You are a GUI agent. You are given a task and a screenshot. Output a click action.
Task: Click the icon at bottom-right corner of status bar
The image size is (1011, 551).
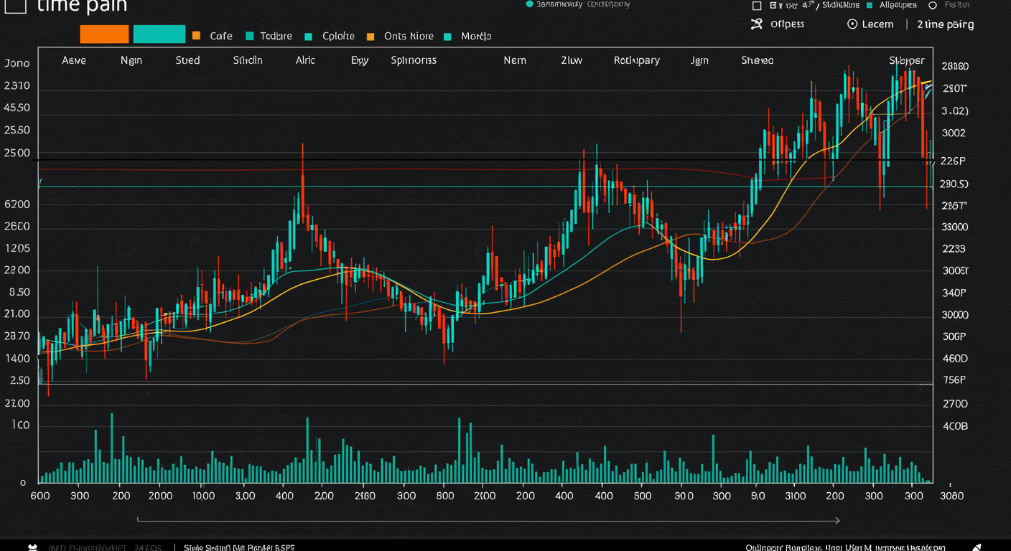[x=977, y=547]
